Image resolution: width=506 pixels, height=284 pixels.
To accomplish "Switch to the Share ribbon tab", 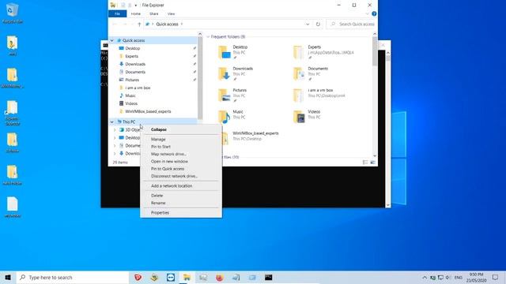I will coord(154,14).
